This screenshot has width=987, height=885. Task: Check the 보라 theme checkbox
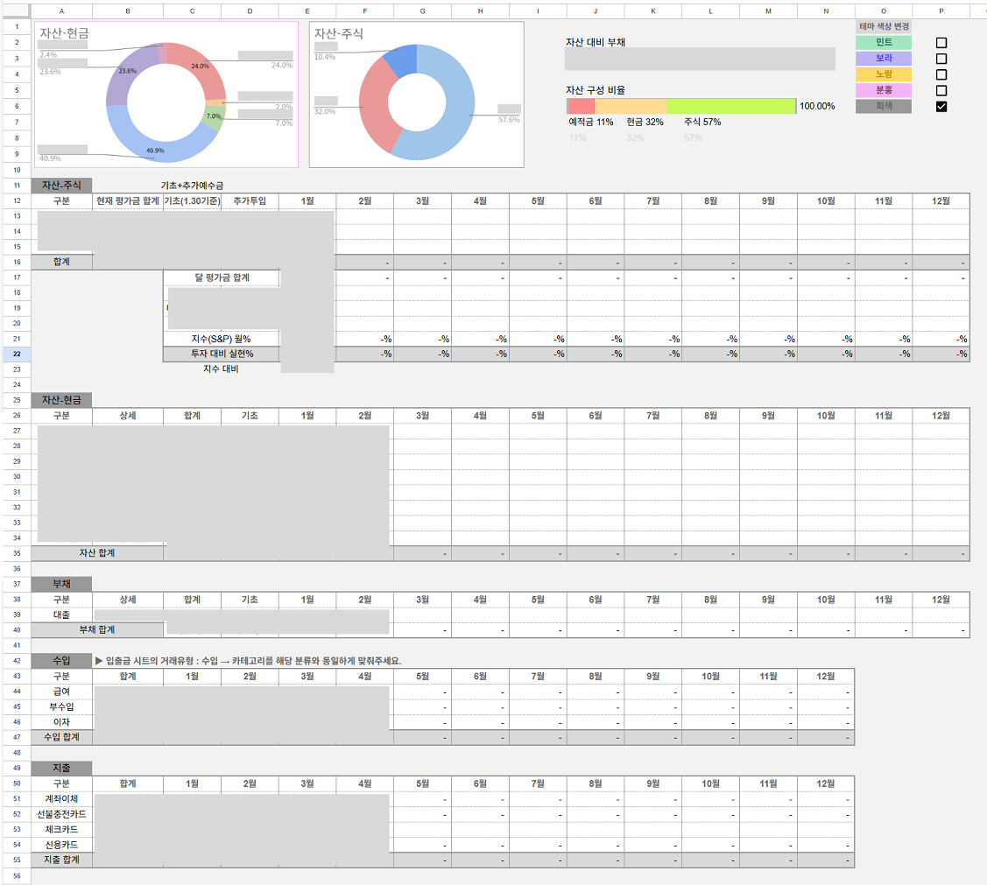941,59
